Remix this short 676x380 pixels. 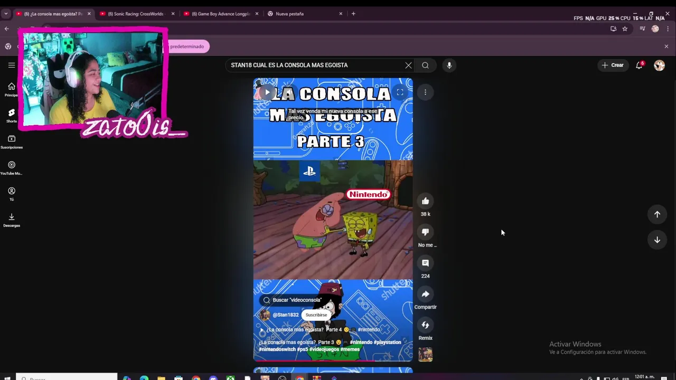pyautogui.click(x=425, y=325)
